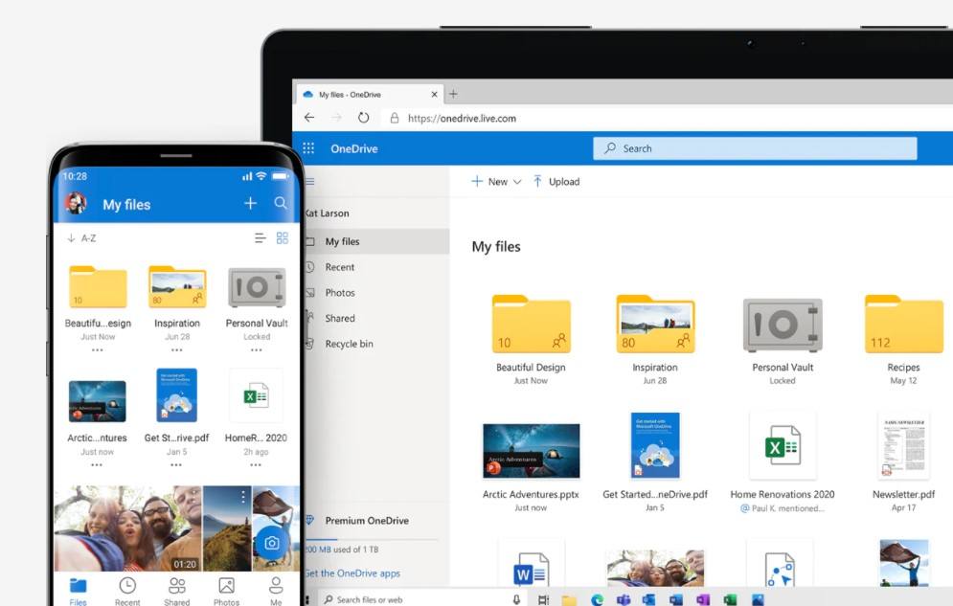Select the My files - OneDrive browser tab
953x606 pixels.
(371, 94)
